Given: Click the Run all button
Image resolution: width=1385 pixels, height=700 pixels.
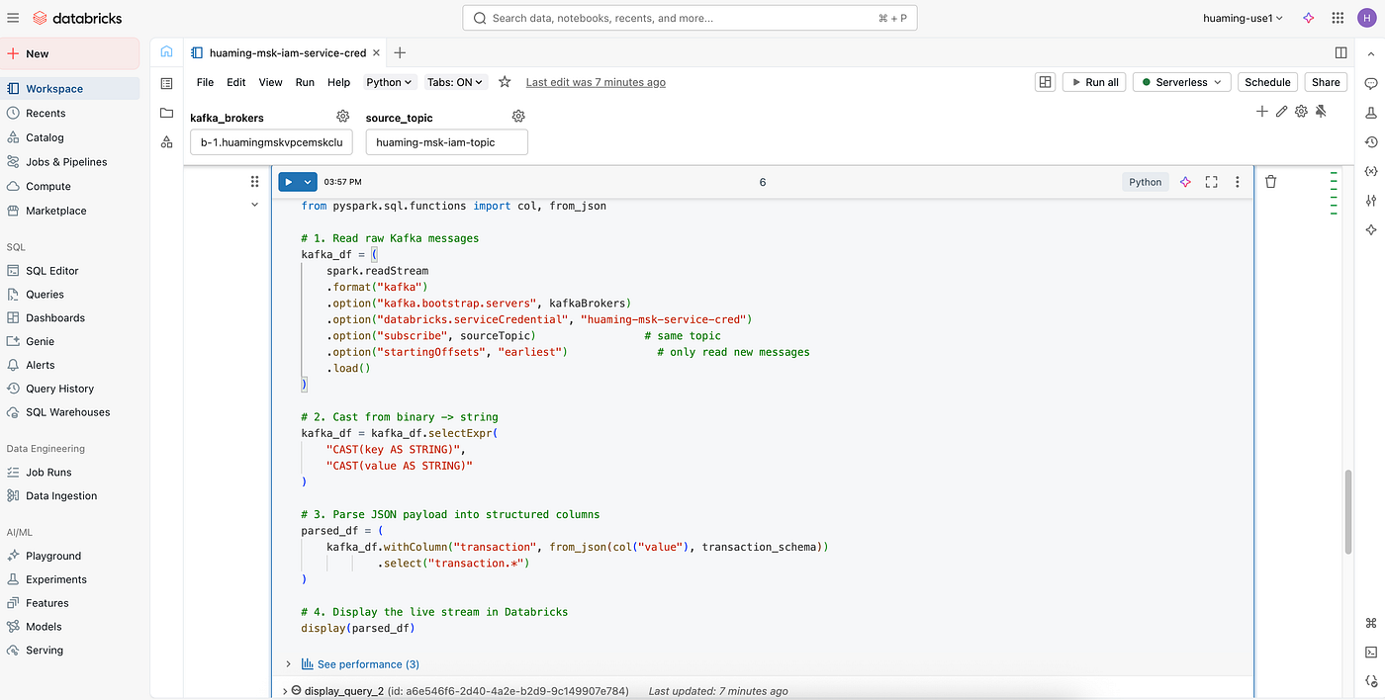Looking at the screenshot, I should [x=1093, y=82].
